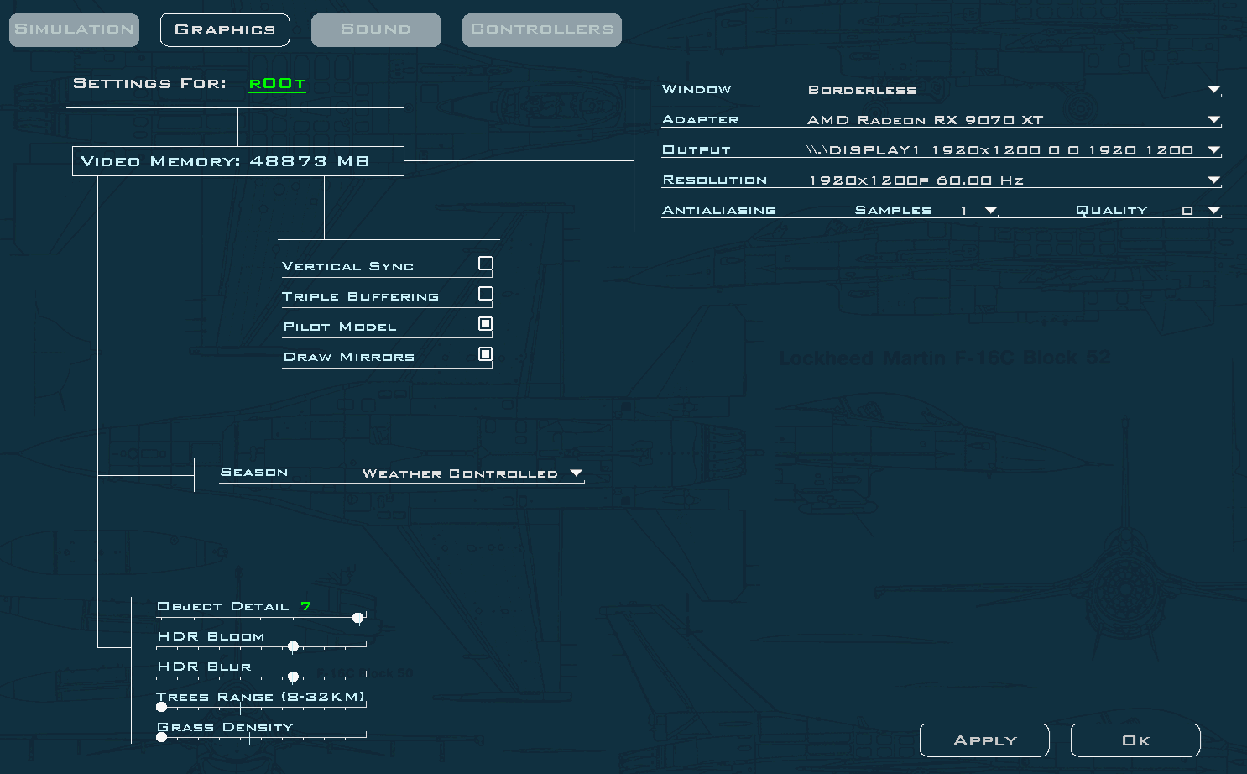Open the Antialiasing Samples dropdown arrow
Image resolution: width=1247 pixels, height=774 pixels.
990,210
